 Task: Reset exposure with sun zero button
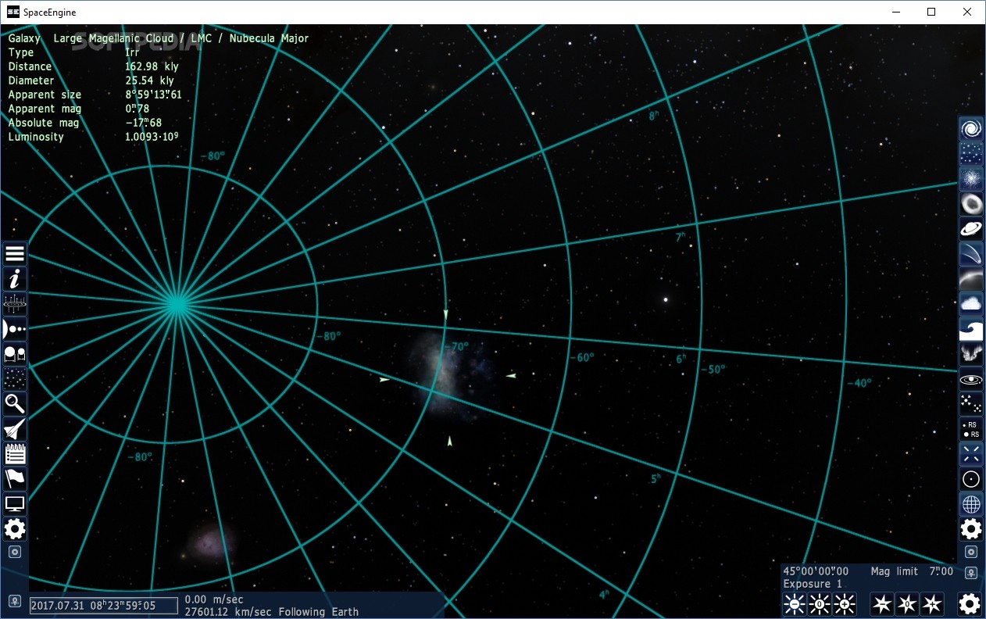click(820, 603)
